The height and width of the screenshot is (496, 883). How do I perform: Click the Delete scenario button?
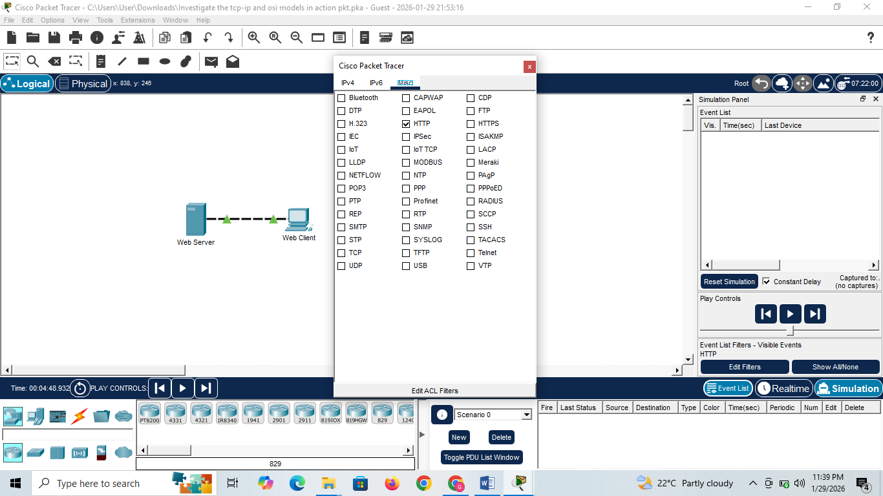tap(502, 437)
